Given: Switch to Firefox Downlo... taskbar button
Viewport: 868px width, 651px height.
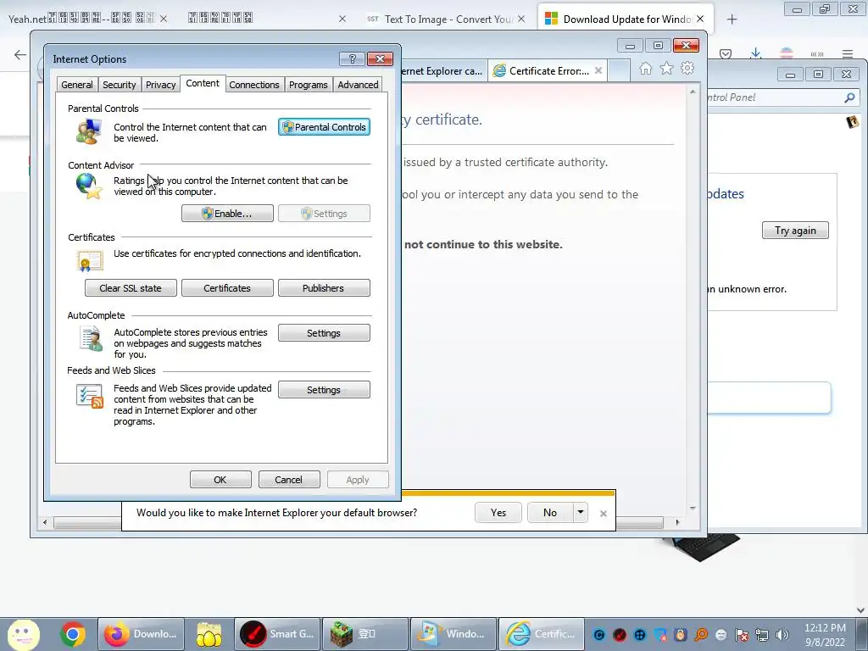Looking at the screenshot, I should pyautogui.click(x=142, y=634).
